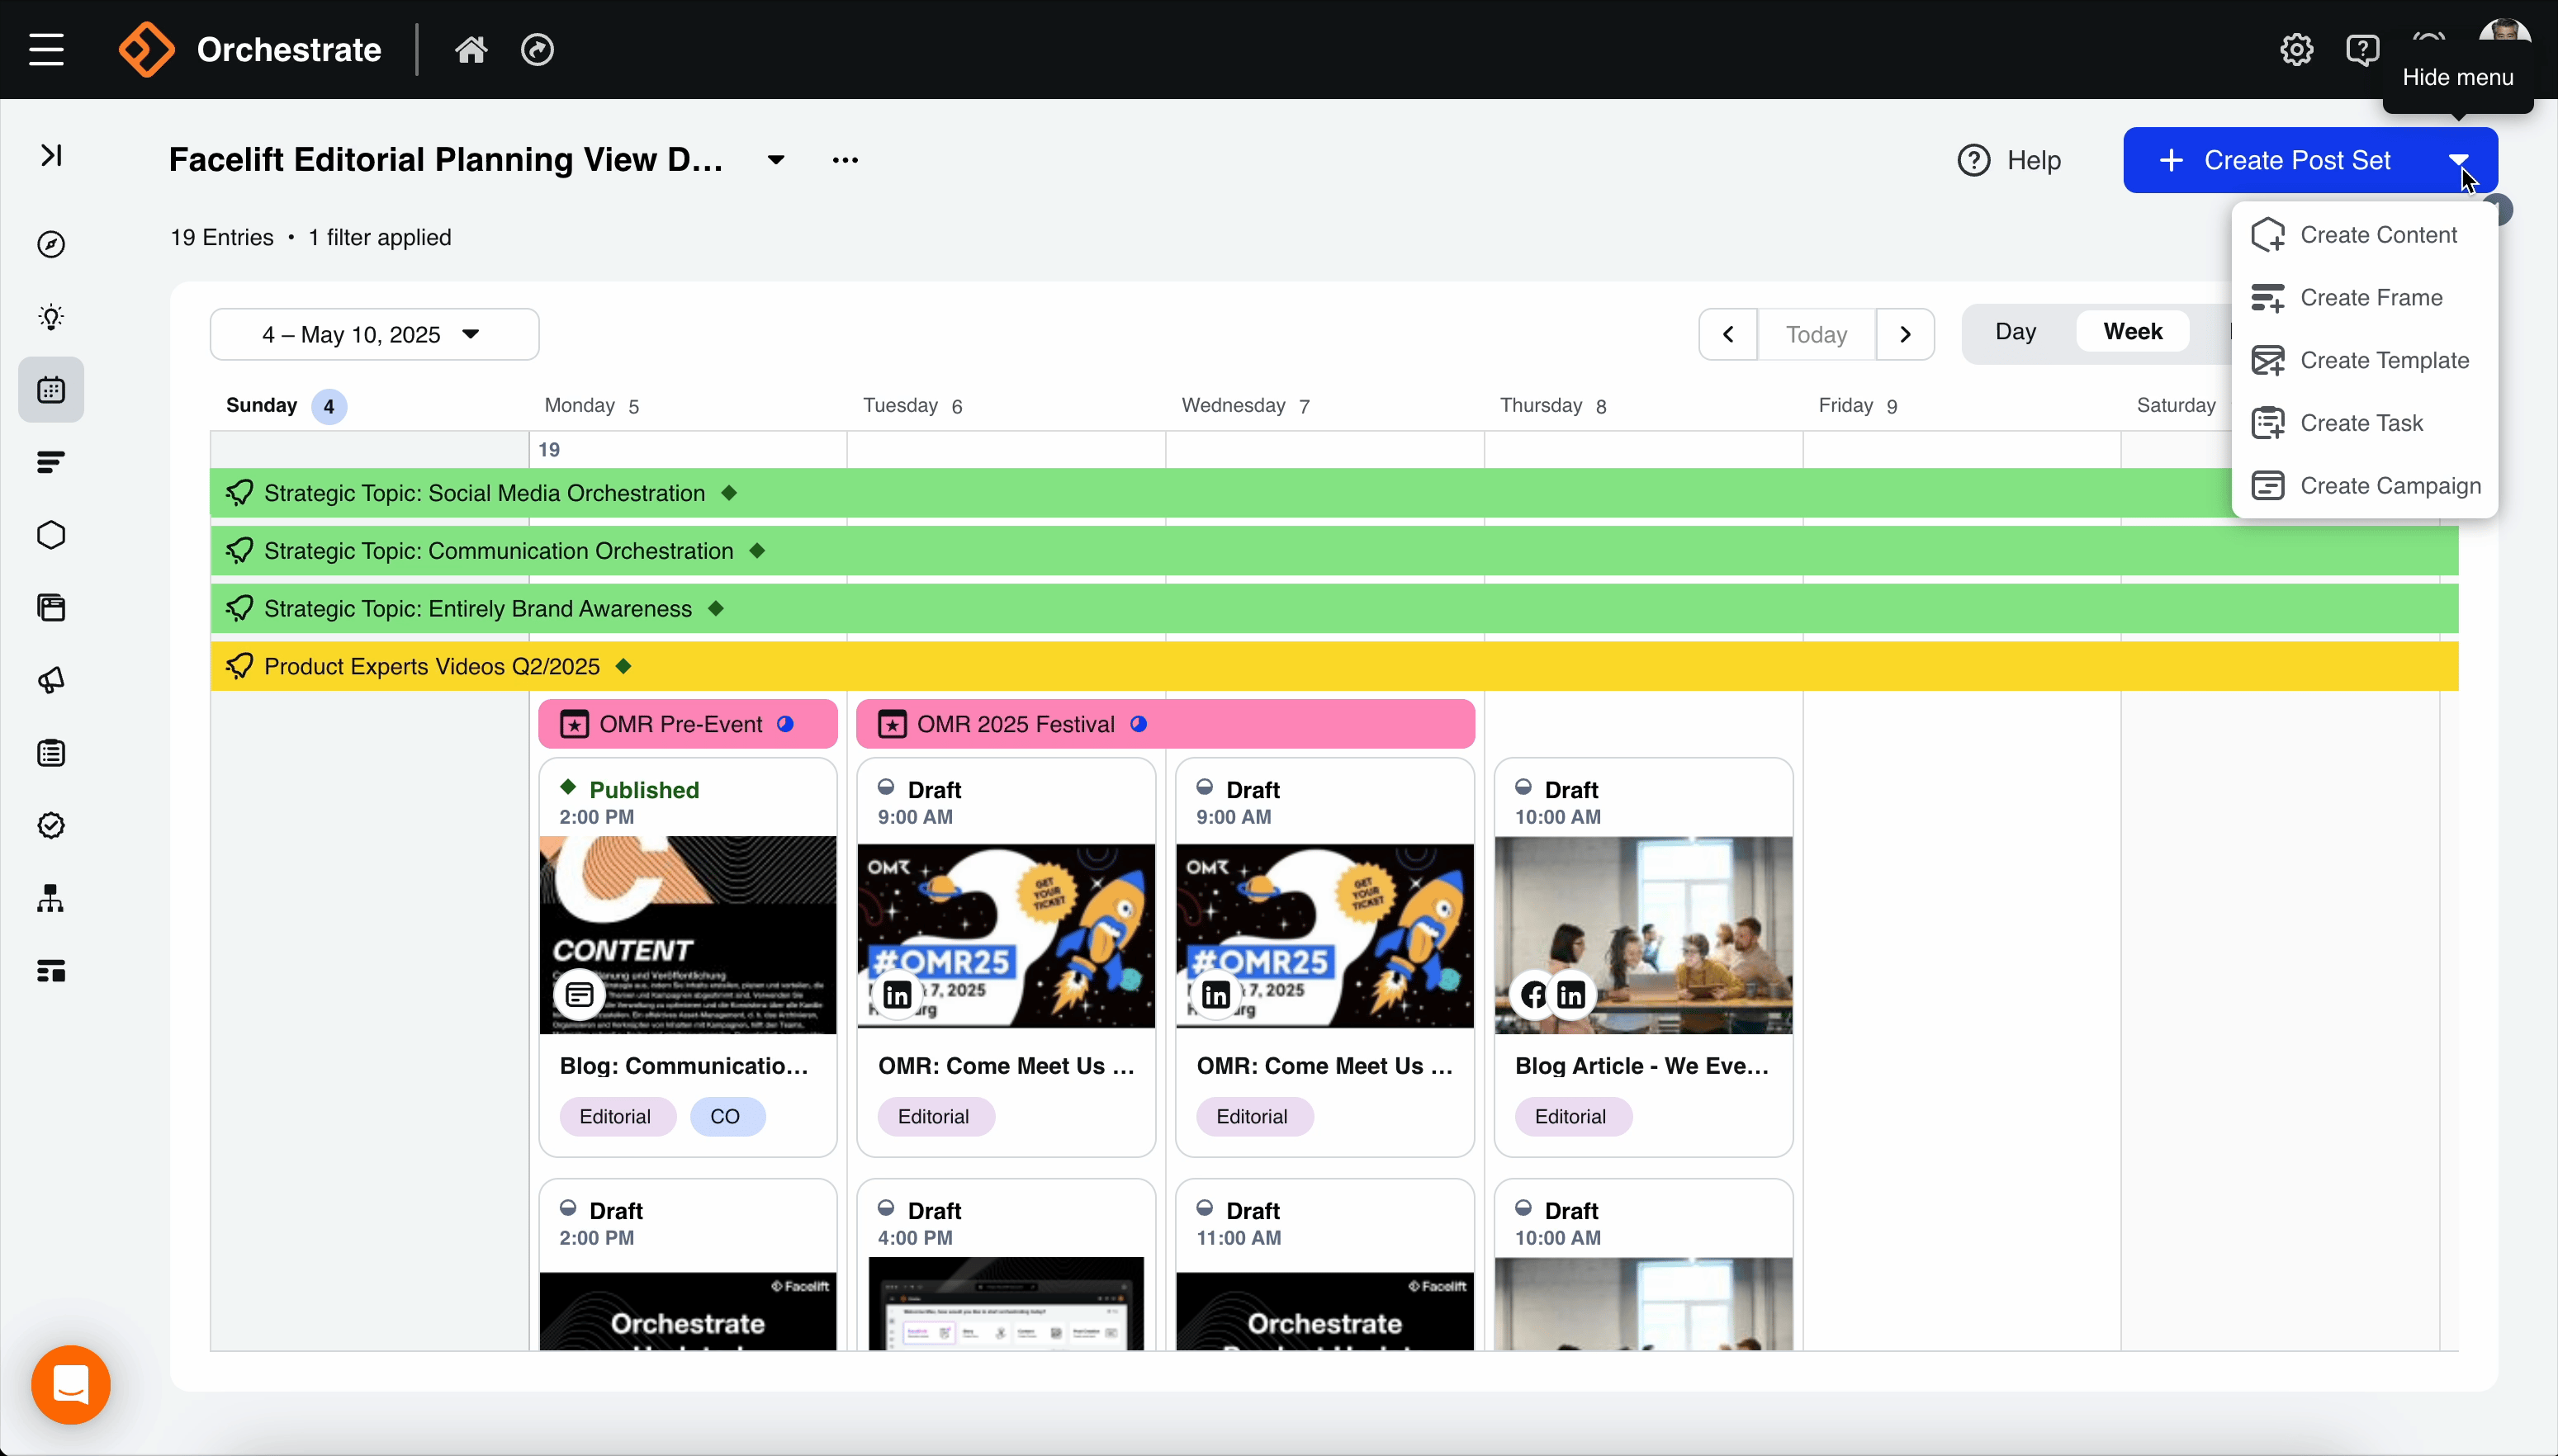Click LinkedIn icon on Tuesday 9:00 AM draft

(x=898, y=995)
